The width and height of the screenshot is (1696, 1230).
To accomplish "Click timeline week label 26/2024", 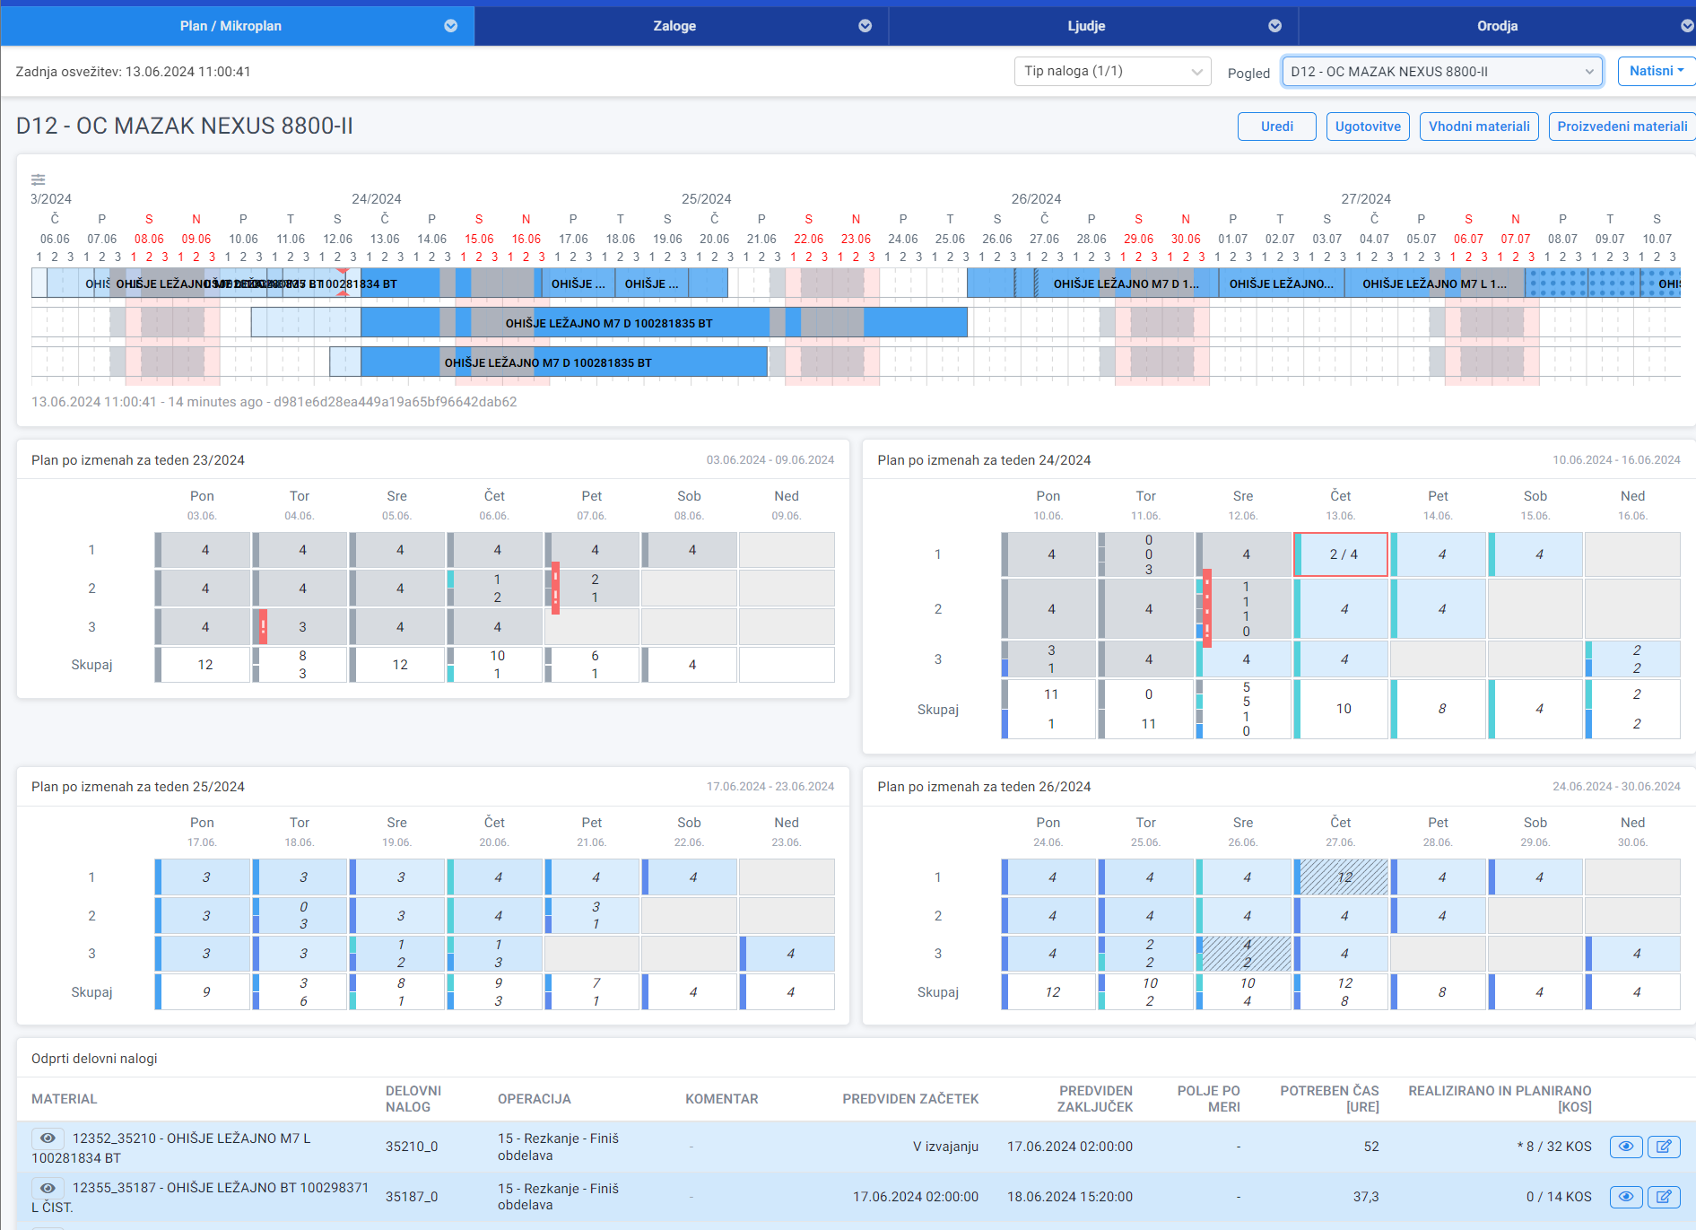I will click(1036, 198).
